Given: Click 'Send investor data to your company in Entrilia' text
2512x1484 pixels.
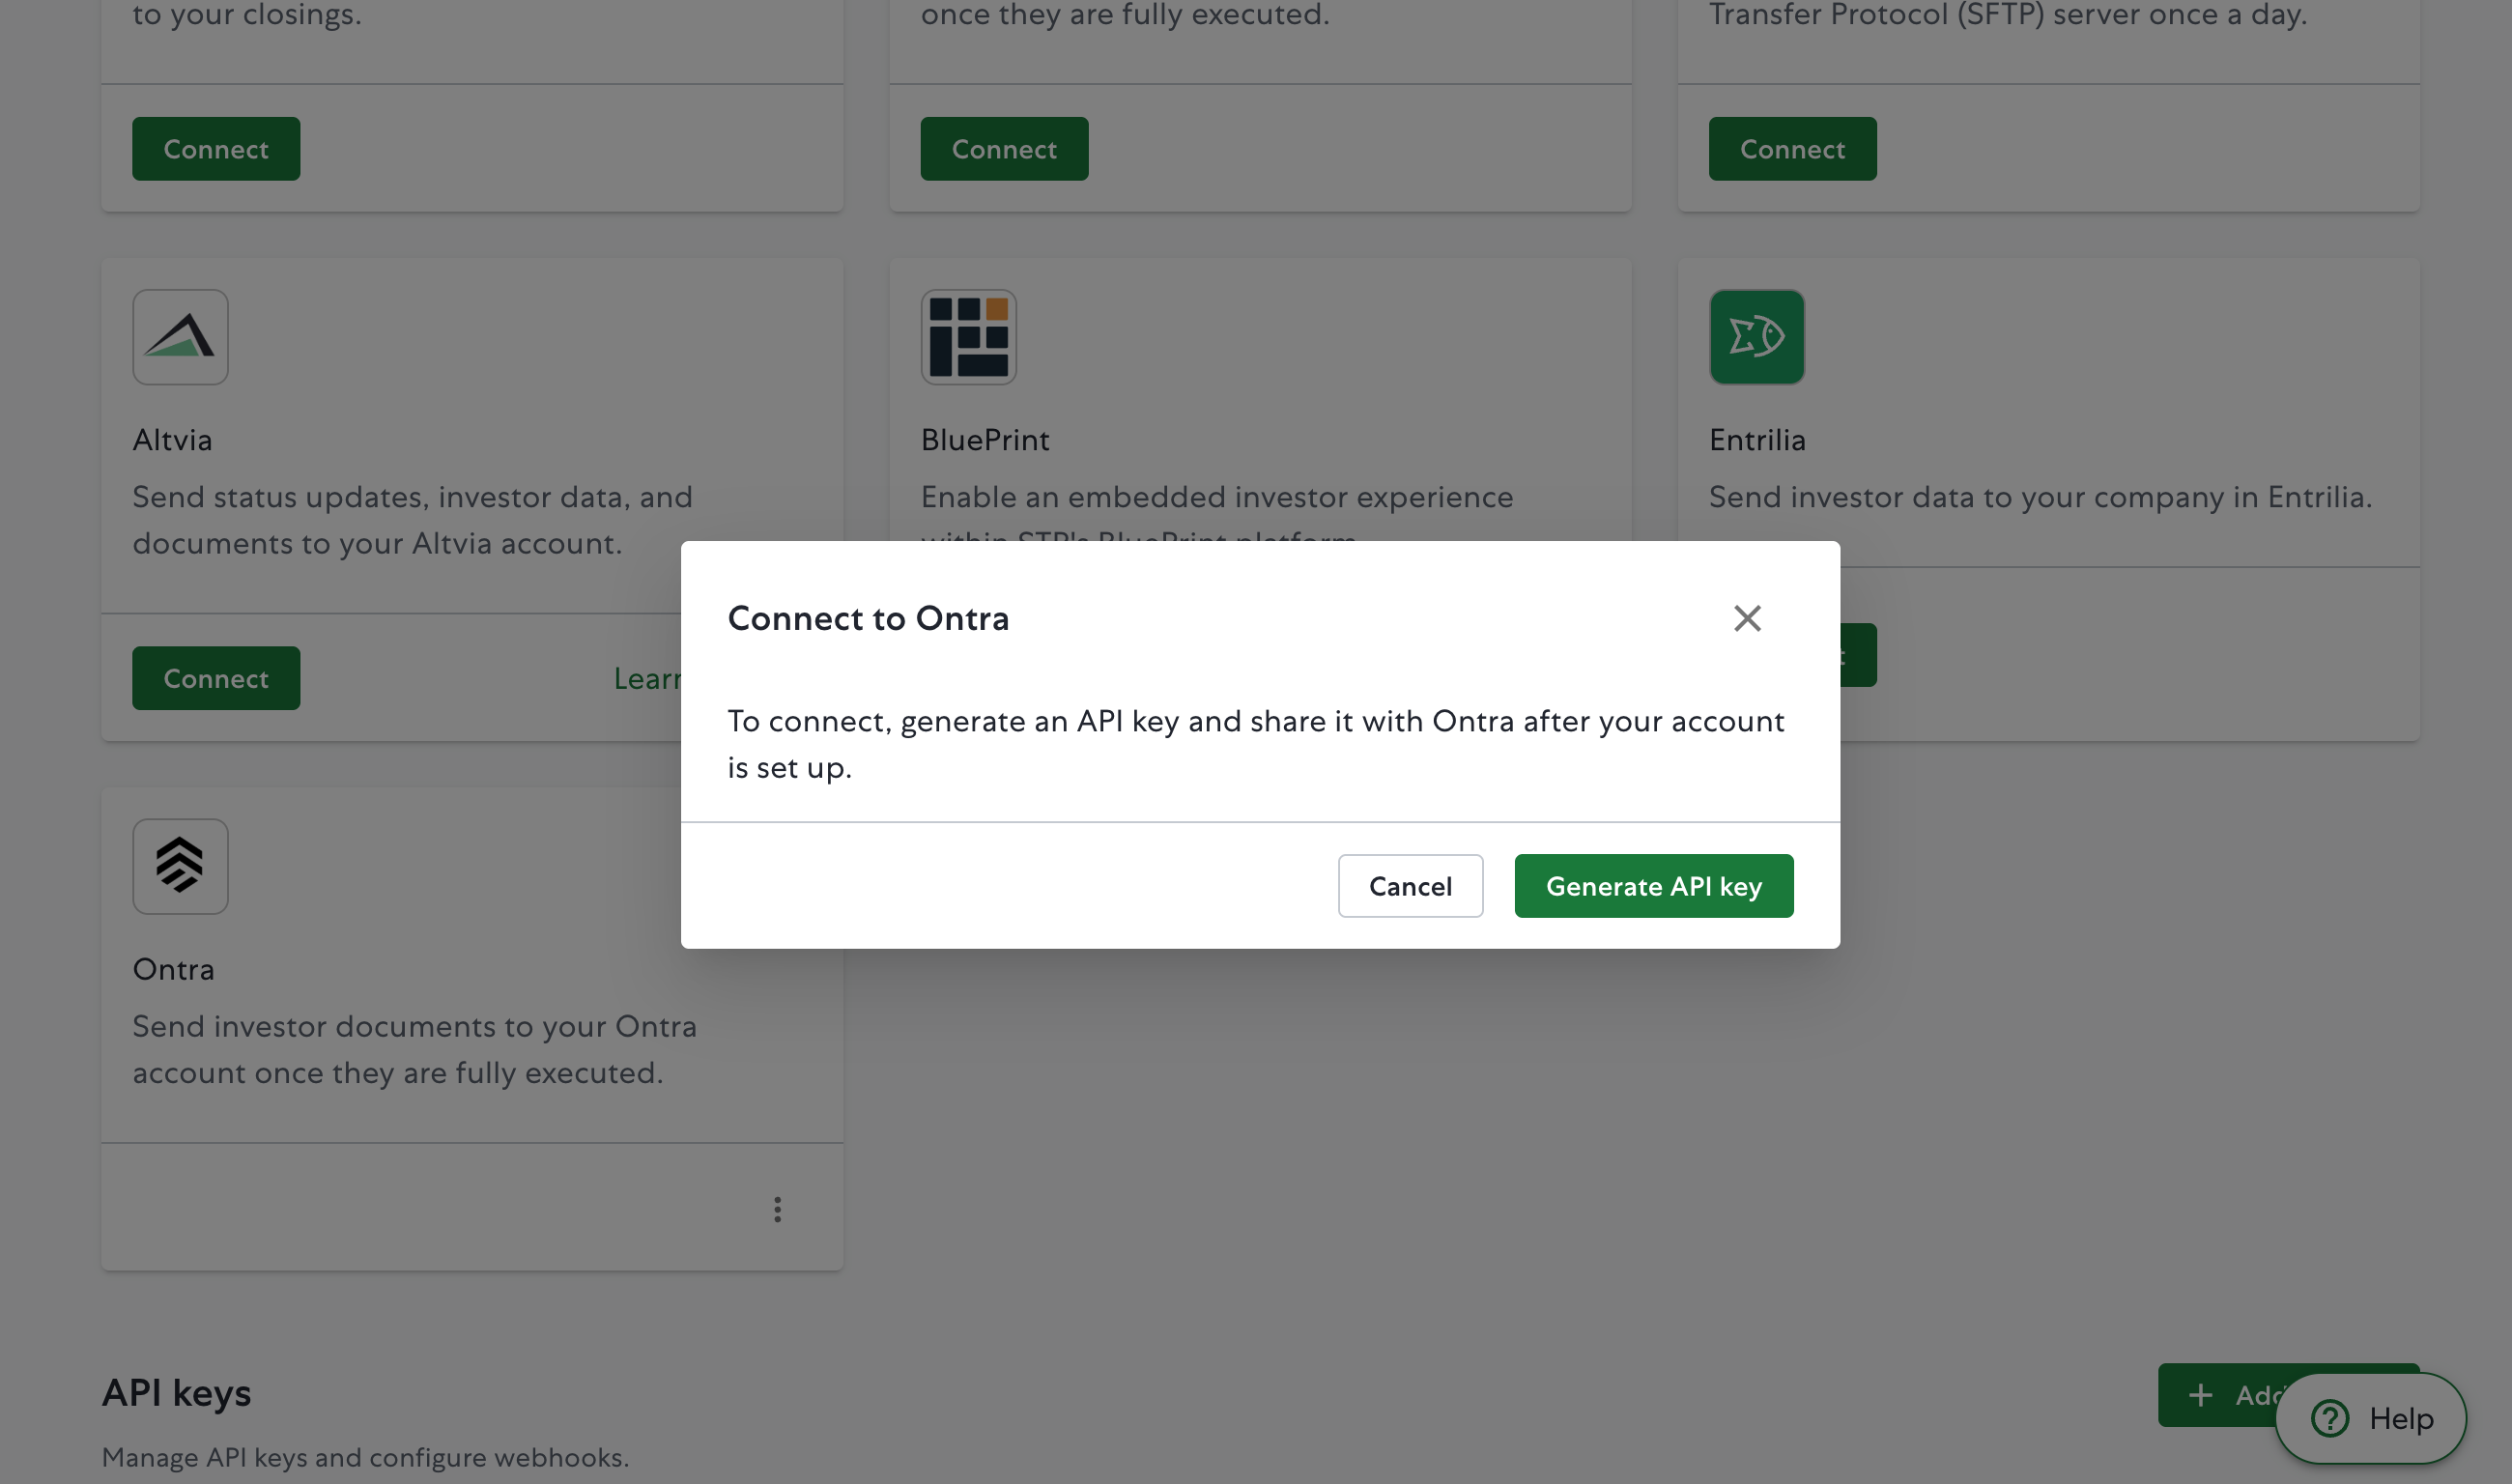Looking at the screenshot, I should (x=2040, y=497).
